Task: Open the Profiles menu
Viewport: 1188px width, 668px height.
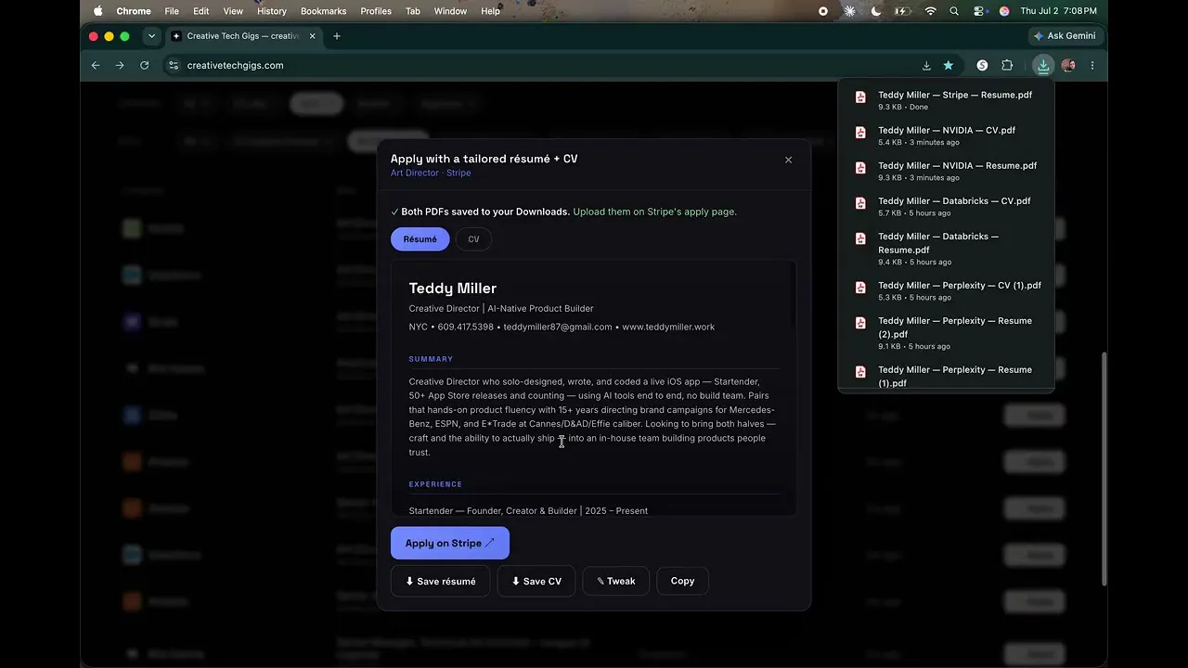Action: click(x=376, y=11)
